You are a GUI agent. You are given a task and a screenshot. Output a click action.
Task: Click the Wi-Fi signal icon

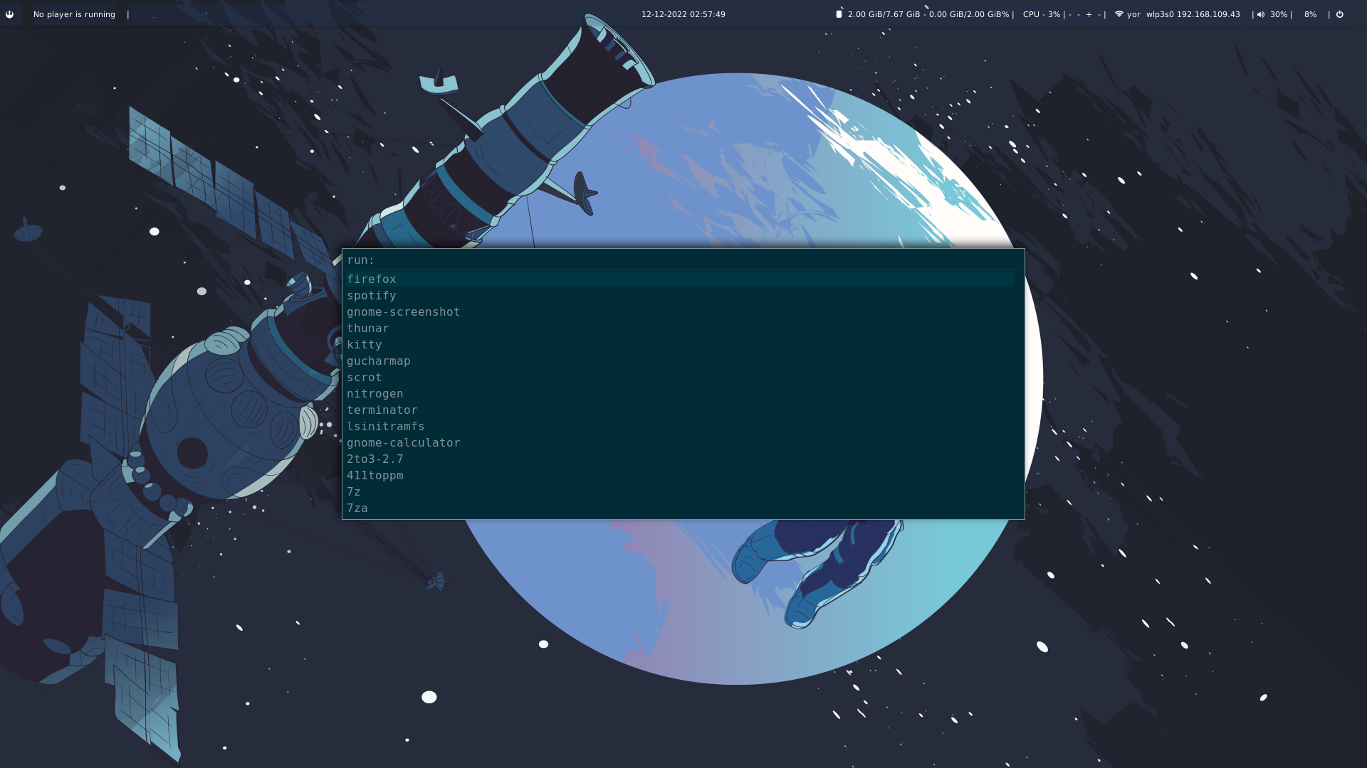click(x=1119, y=14)
